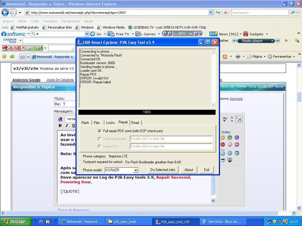
Task: Open the Quick Tabs list dropdown arrow
Action: 28,57
